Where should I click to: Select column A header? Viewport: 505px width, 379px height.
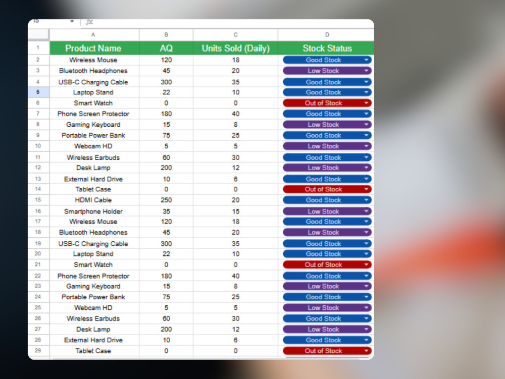click(x=94, y=35)
